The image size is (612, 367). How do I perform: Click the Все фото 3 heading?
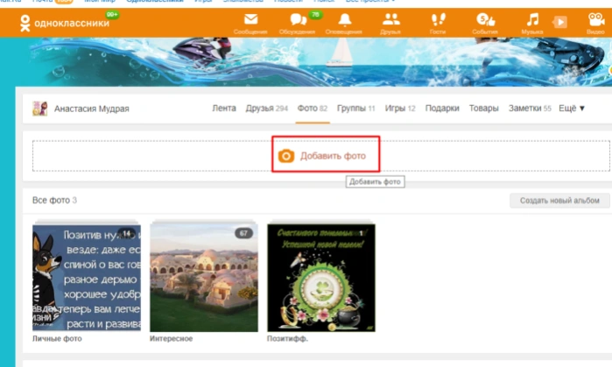(x=54, y=201)
